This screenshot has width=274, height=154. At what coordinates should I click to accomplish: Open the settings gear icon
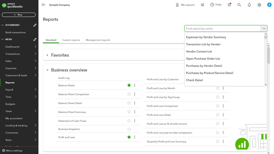259,5
